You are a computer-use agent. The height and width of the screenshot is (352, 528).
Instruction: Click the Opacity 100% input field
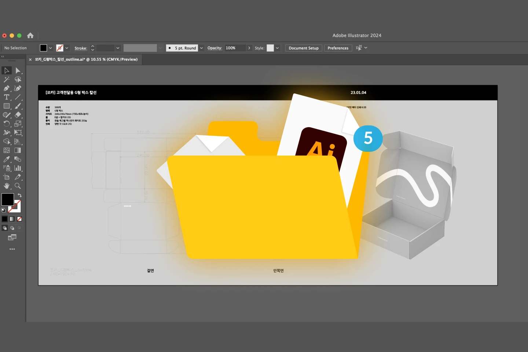[235, 48]
